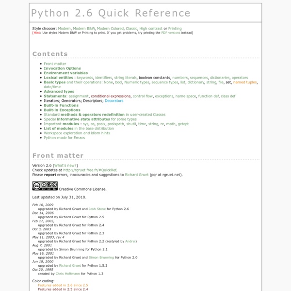Open the date/time link
The width and height of the screenshot is (291, 291).
coord(52,87)
